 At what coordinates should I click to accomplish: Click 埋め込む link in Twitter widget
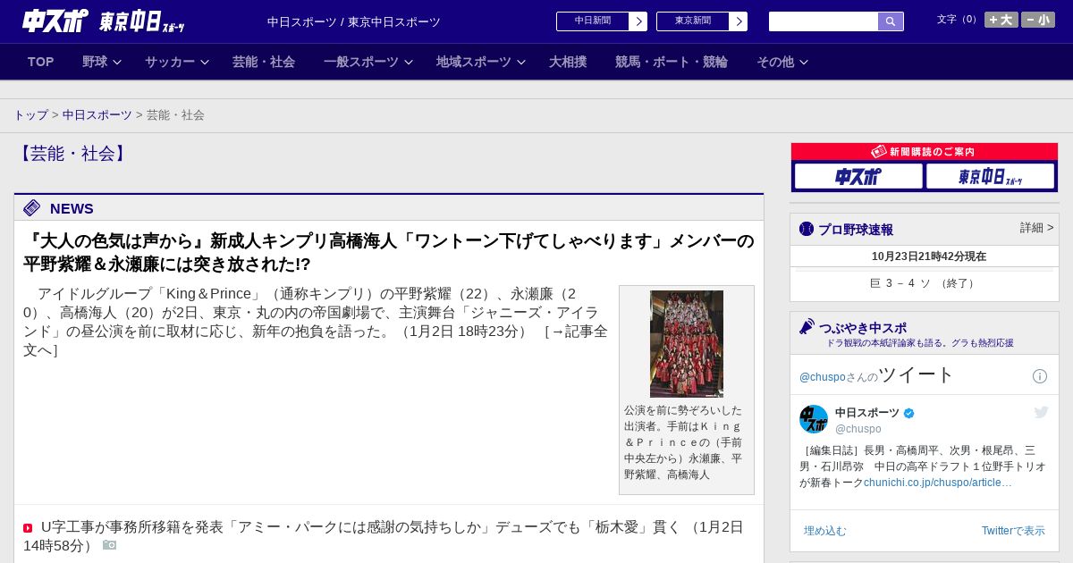point(824,531)
